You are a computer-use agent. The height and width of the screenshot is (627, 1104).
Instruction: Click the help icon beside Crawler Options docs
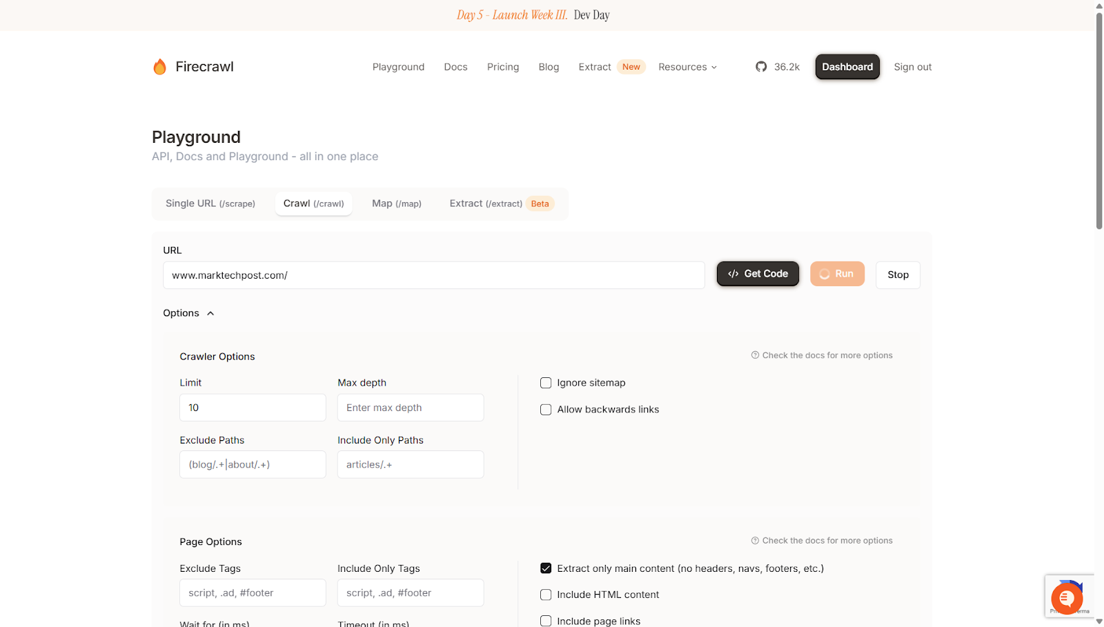coord(755,355)
